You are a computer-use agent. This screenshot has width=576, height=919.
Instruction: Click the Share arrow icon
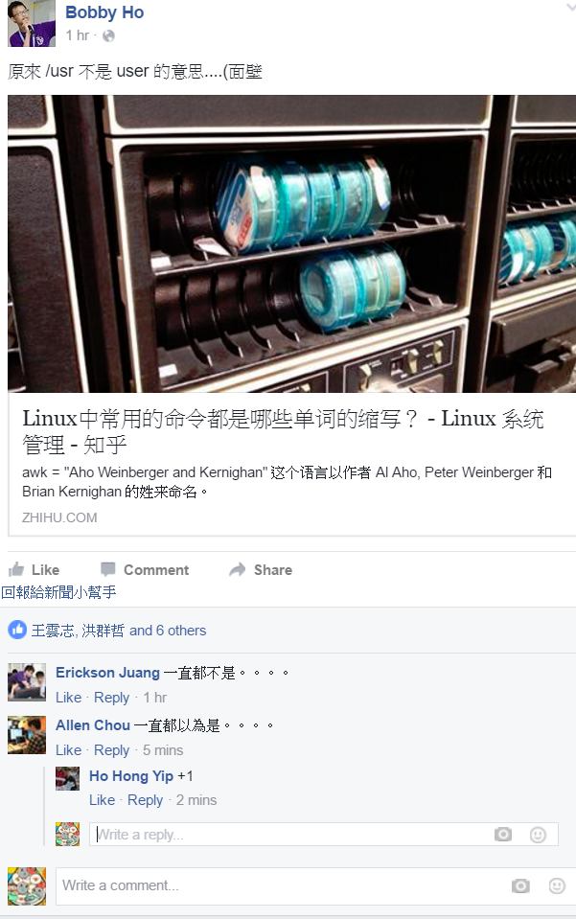[238, 569]
